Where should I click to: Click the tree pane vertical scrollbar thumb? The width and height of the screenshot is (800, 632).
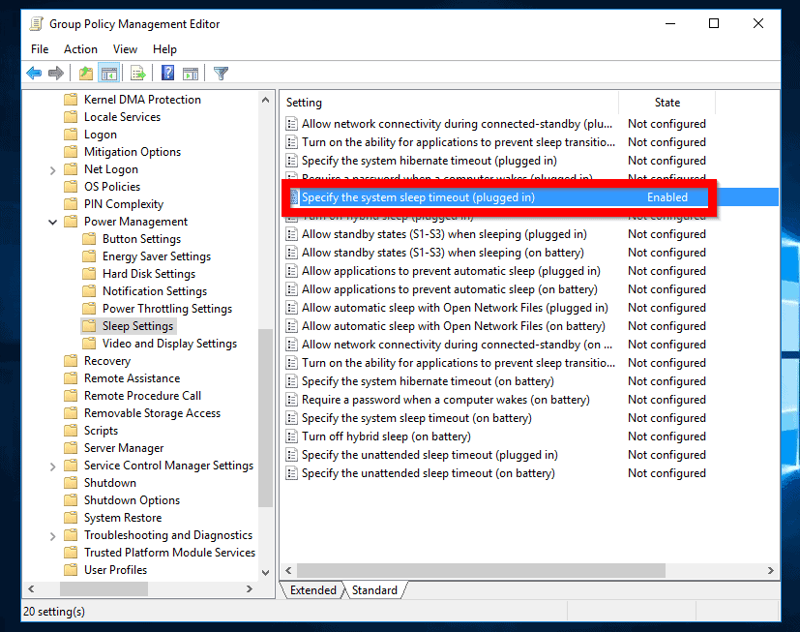[266, 416]
